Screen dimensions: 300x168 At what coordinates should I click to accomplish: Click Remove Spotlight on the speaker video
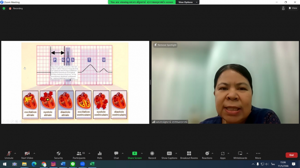pos(165,45)
